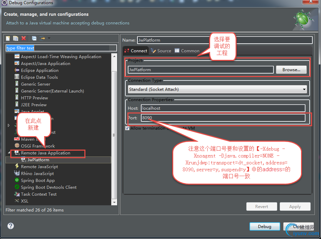Select 'Spring Boot Devtools Client' row text

(49, 187)
